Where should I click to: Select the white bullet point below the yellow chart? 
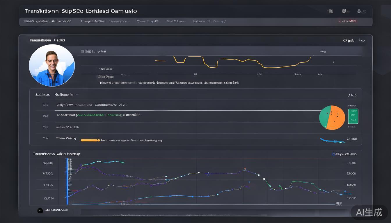point(101,83)
